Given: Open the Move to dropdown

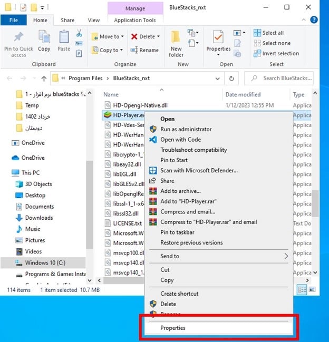Looking at the screenshot, I should [x=108, y=37].
